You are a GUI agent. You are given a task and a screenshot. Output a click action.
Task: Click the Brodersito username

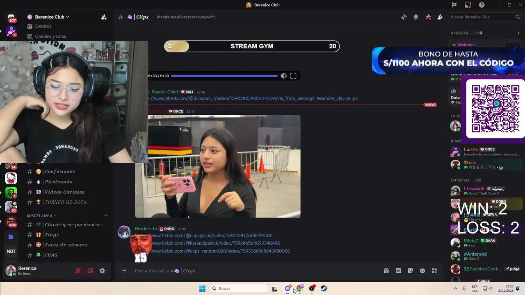[146, 229]
